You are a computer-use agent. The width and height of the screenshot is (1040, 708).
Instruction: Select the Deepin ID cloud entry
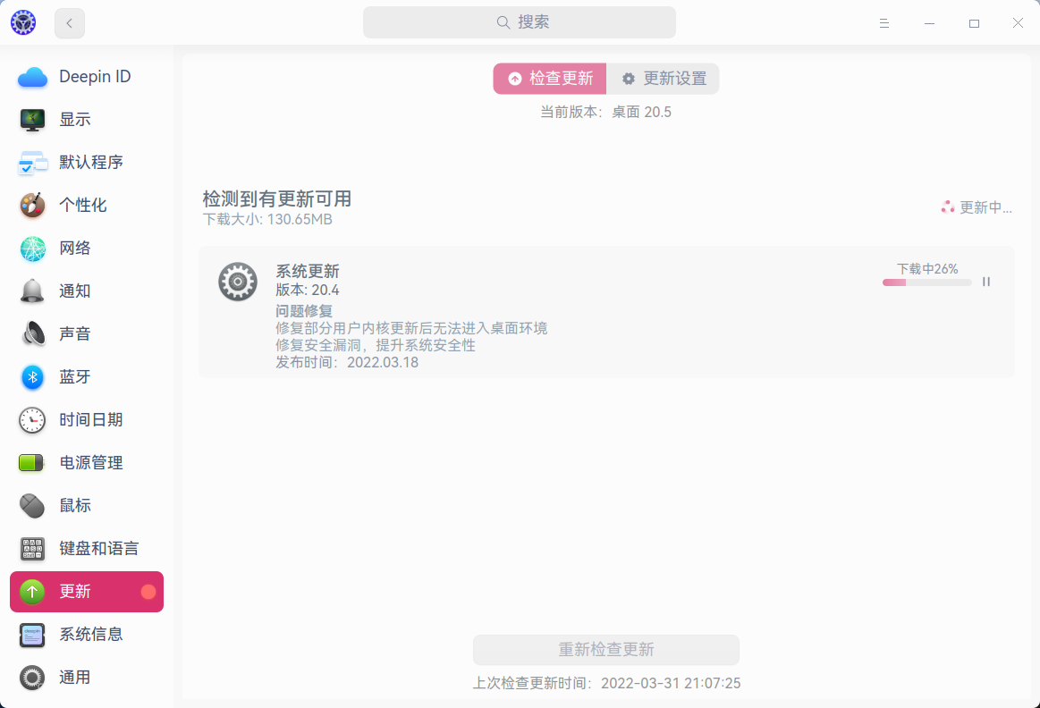tap(32, 77)
